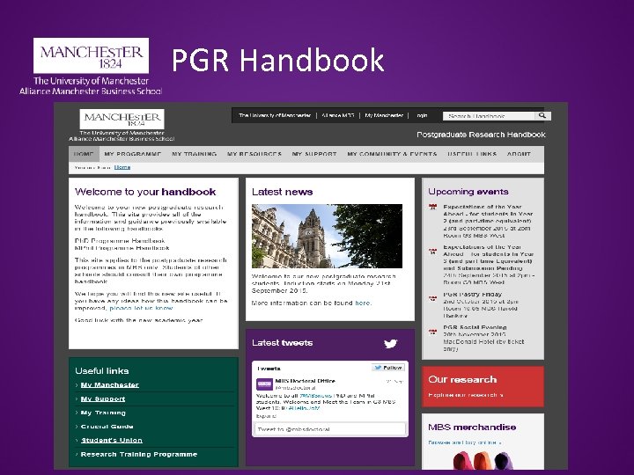This screenshot has height=475, width=634.
Task: Click The University of Manchester top link
Action: [x=275, y=115]
